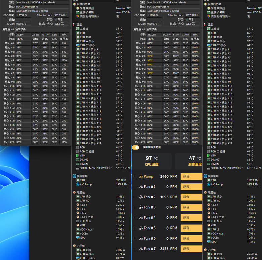Screen dimensions: 262x260
Task: Click VRM battery icon on the 77 °C row
Action: 209,156
